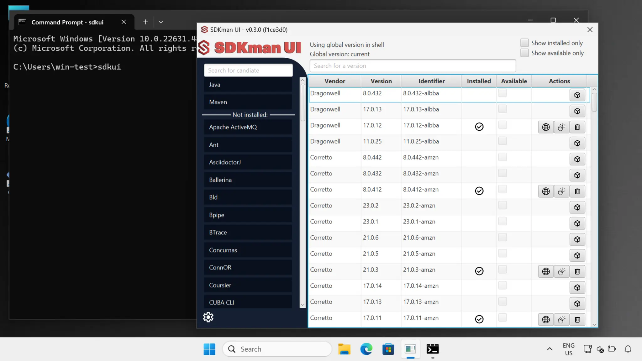Open settings via the gear icon

pos(208,317)
